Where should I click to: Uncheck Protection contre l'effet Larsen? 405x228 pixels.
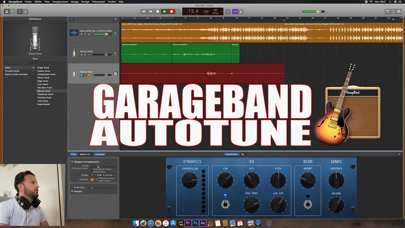point(96,179)
